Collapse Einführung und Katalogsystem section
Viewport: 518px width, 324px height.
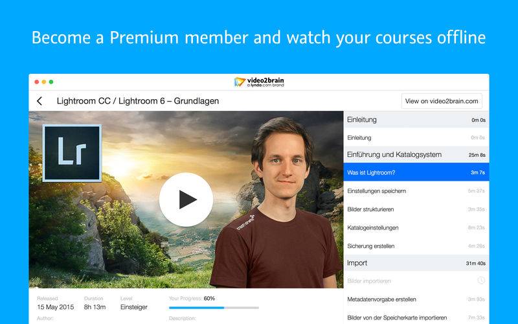pyautogui.click(x=416, y=154)
